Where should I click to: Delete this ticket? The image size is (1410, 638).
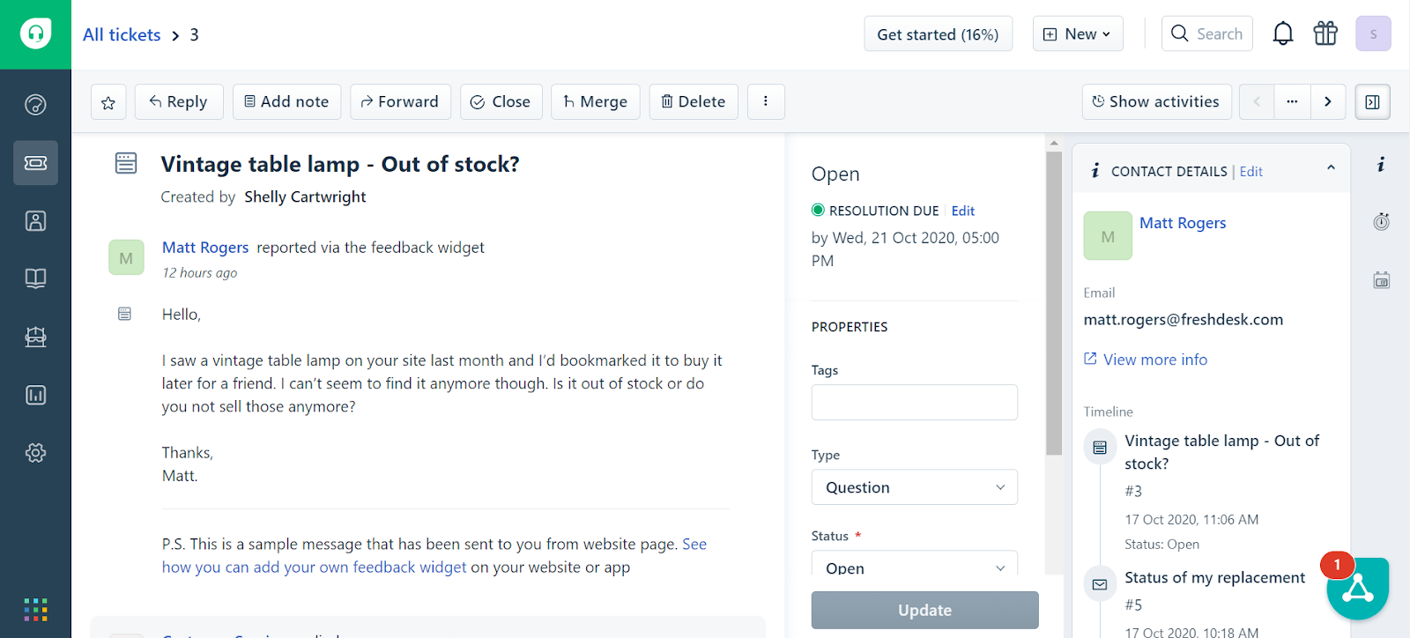pyautogui.click(x=694, y=101)
